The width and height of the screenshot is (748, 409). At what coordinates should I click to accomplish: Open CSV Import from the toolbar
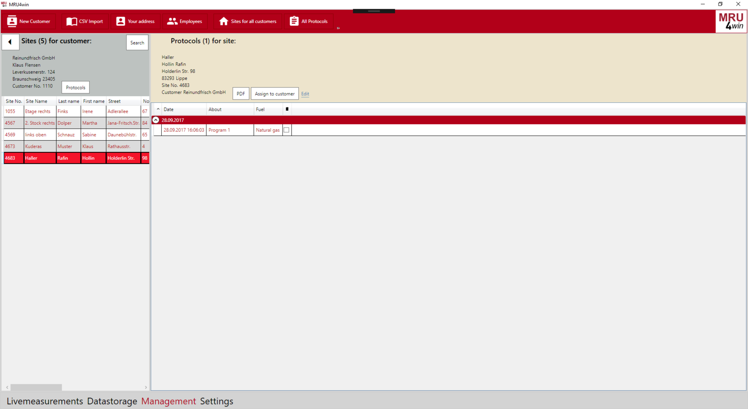[x=85, y=22]
